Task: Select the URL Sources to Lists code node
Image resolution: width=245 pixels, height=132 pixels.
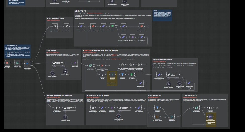Action: pos(157,117)
